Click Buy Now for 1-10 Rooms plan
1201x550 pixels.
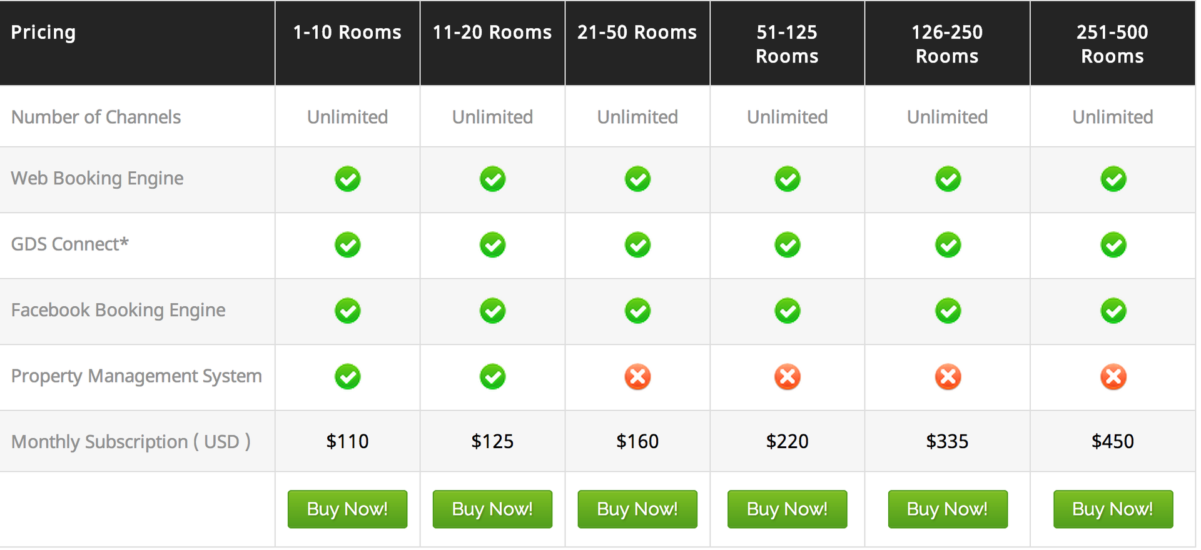(x=347, y=509)
